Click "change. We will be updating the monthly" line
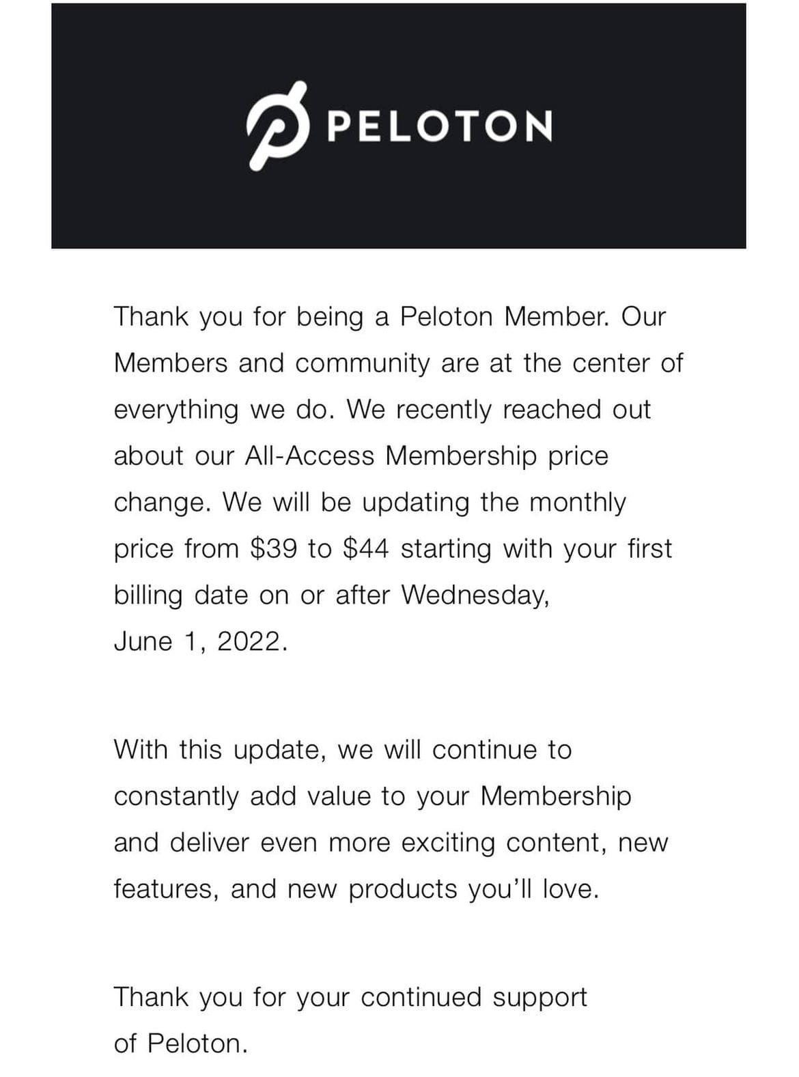 [369, 502]
